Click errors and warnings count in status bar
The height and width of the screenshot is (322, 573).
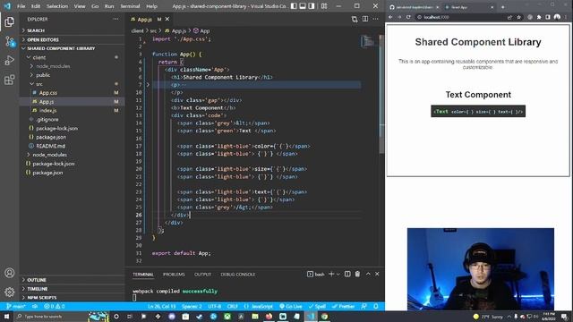point(55,306)
